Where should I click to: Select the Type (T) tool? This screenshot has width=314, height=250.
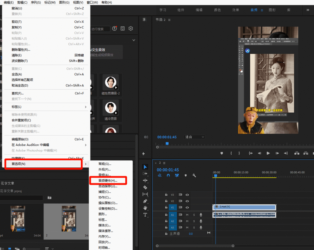point(145,215)
